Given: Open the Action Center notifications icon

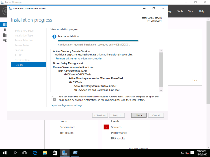Looking at the screenshot, I should coord(192,153).
